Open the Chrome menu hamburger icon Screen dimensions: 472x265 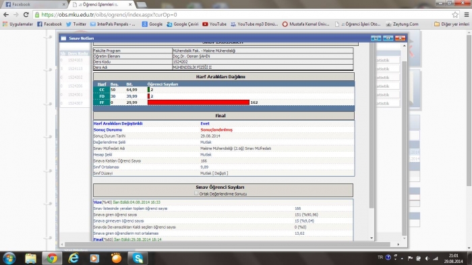(x=467, y=14)
